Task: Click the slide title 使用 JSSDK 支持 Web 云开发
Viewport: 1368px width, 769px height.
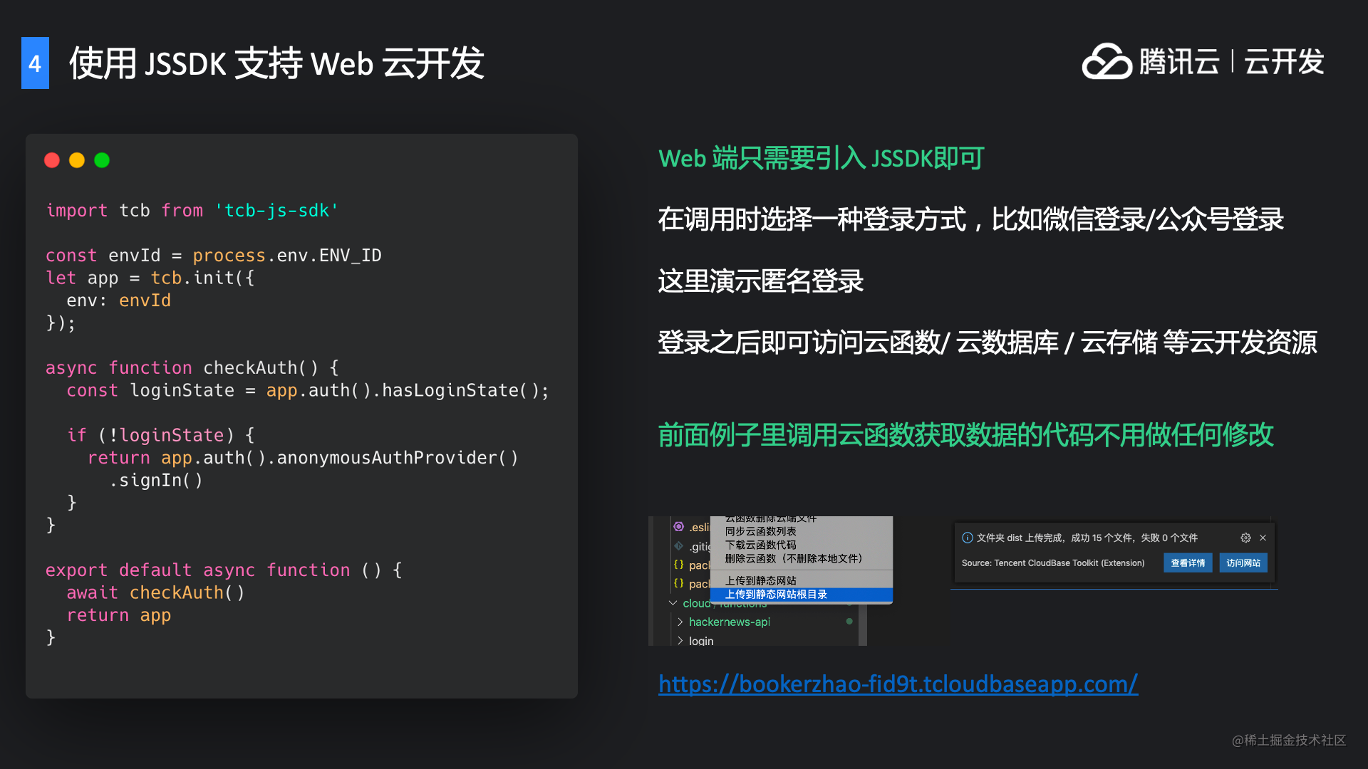Action: click(x=277, y=63)
